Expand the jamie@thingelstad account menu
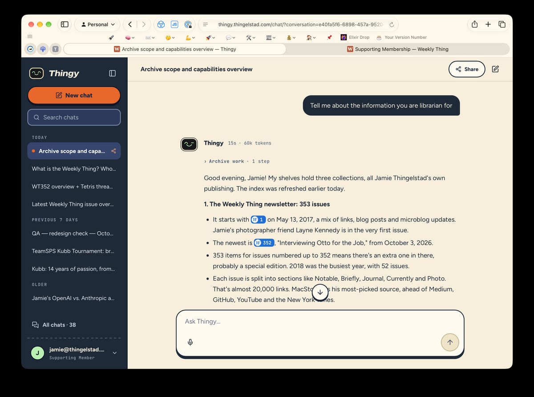The width and height of the screenshot is (534, 397). [x=114, y=353]
